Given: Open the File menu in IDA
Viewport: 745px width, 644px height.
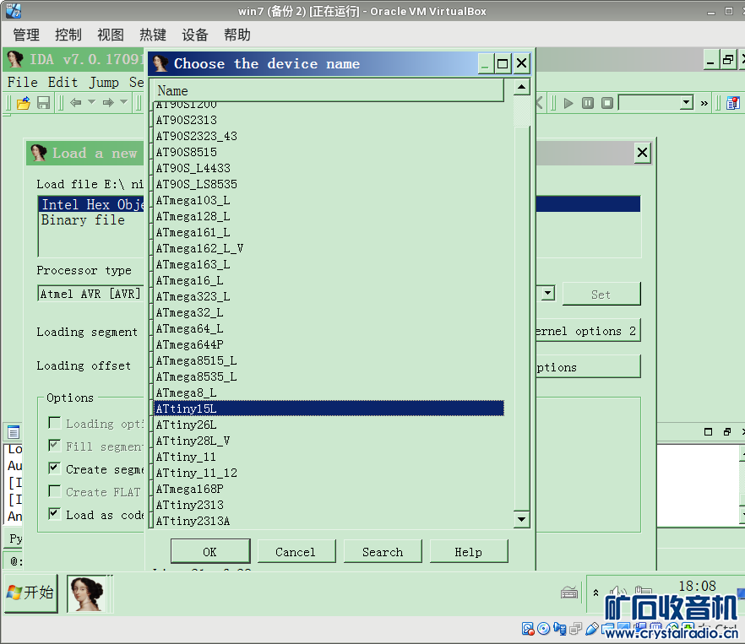Looking at the screenshot, I should 22,82.
